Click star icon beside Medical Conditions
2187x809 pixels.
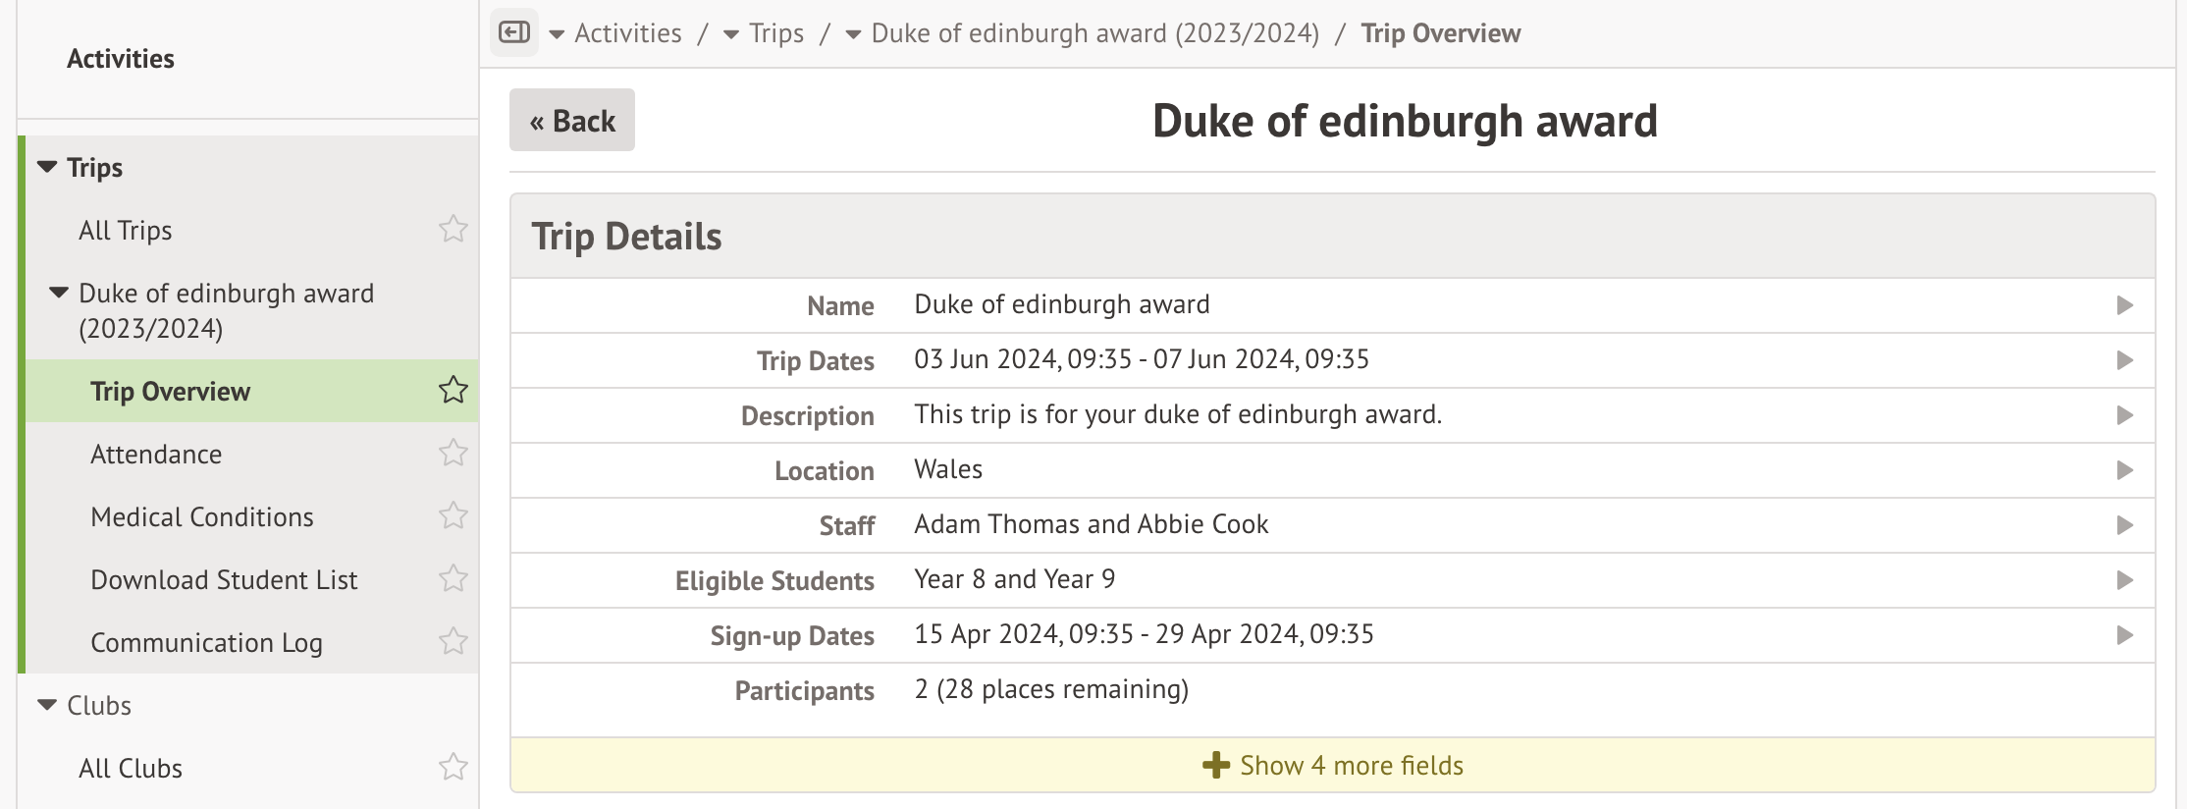pos(453,516)
